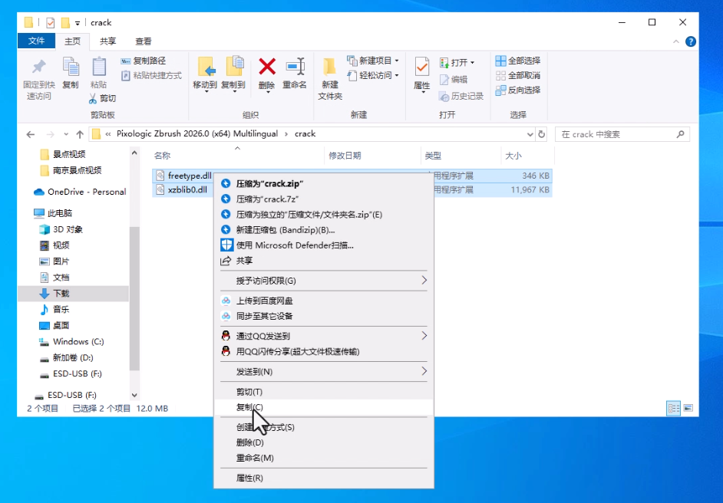Choose Delete (删除(D)) in context menu
Screen dimensions: 723x503
tap(324, 442)
